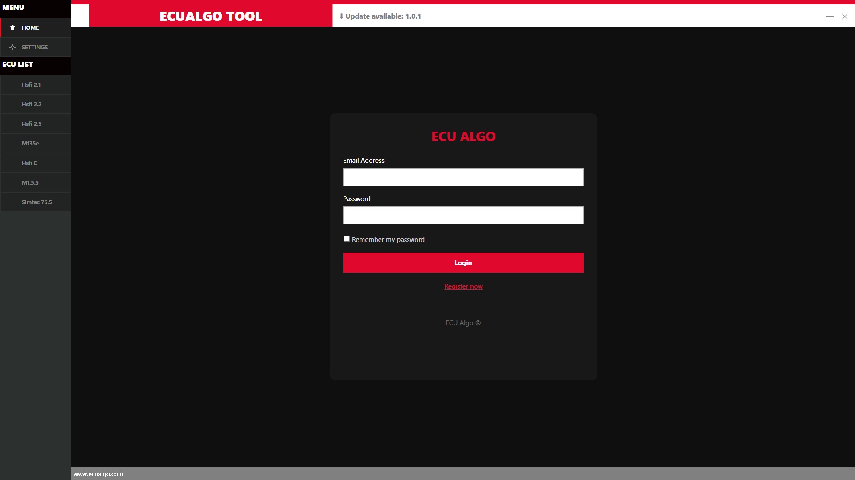Select Hsfi 2.5 from ECU list
This screenshot has width=855, height=480.
36,124
